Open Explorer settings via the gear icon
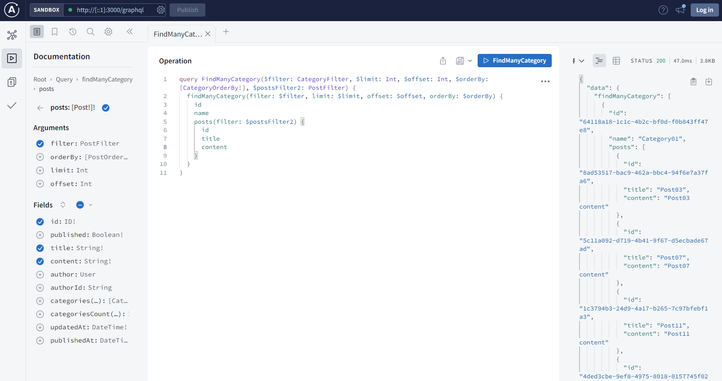Screen dimensions: 722x381 click(108, 32)
